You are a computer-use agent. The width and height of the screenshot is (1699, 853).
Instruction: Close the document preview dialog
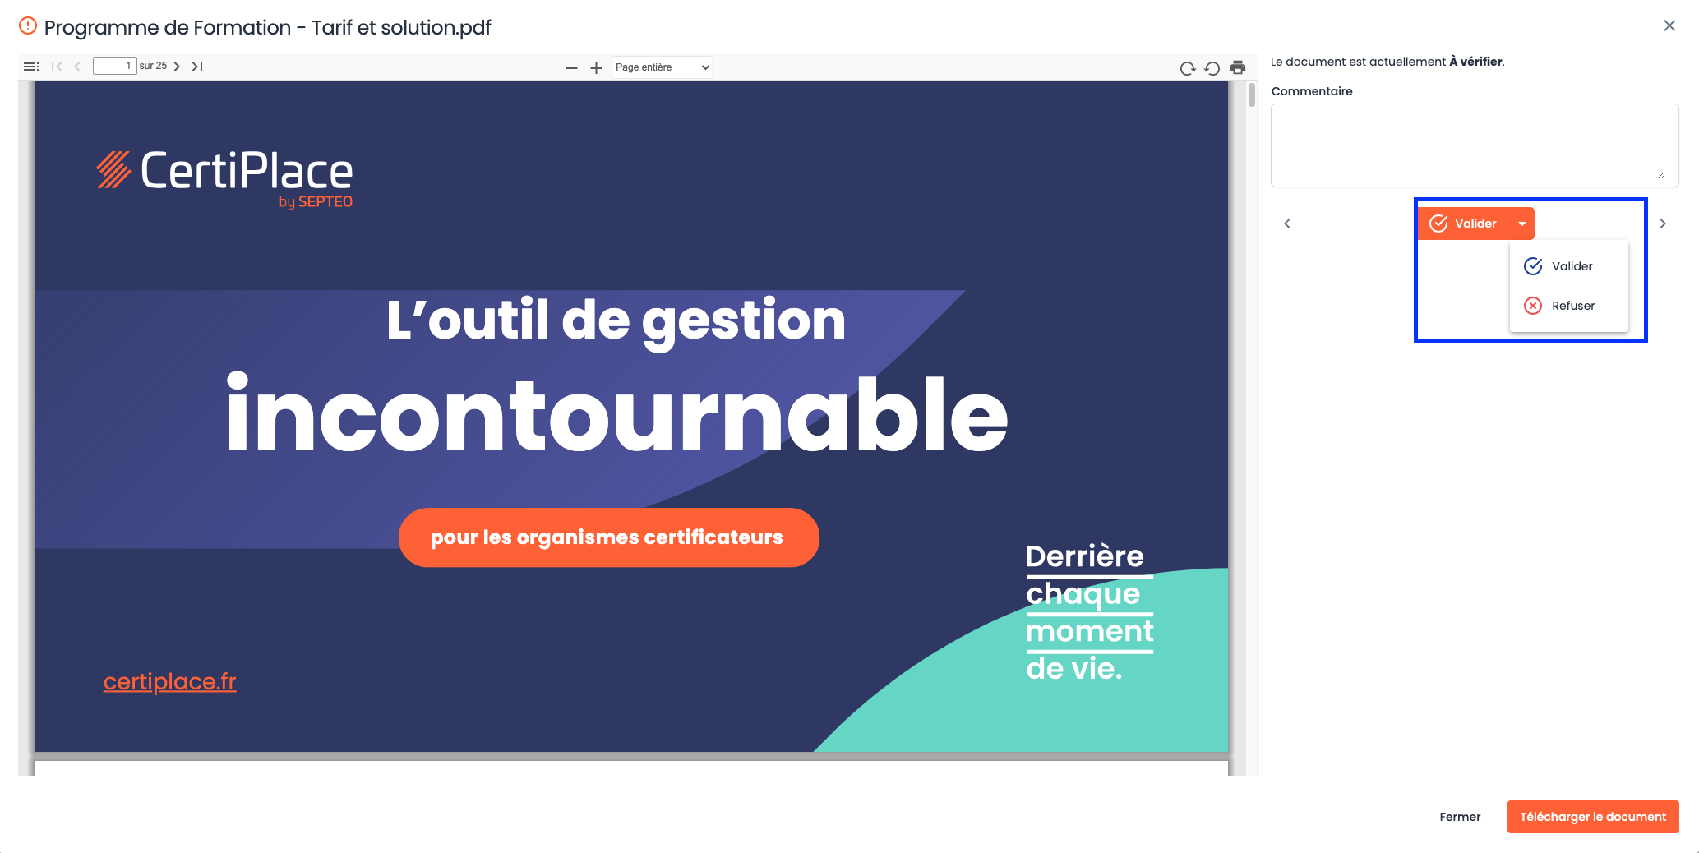1669,25
